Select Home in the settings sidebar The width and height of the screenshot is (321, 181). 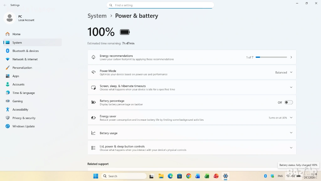tap(16, 34)
